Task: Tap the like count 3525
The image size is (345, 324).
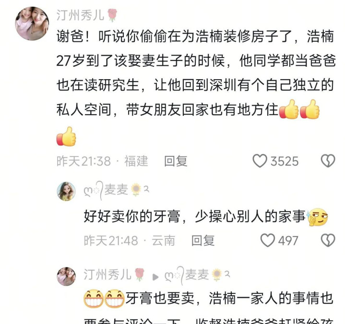Action: pyautogui.click(x=285, y=161)
